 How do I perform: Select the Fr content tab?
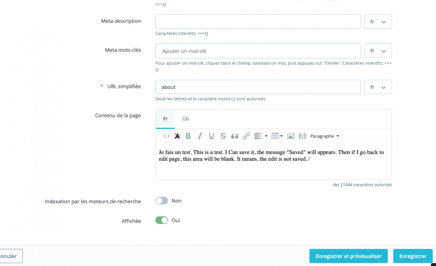click(x=165, y=118)
